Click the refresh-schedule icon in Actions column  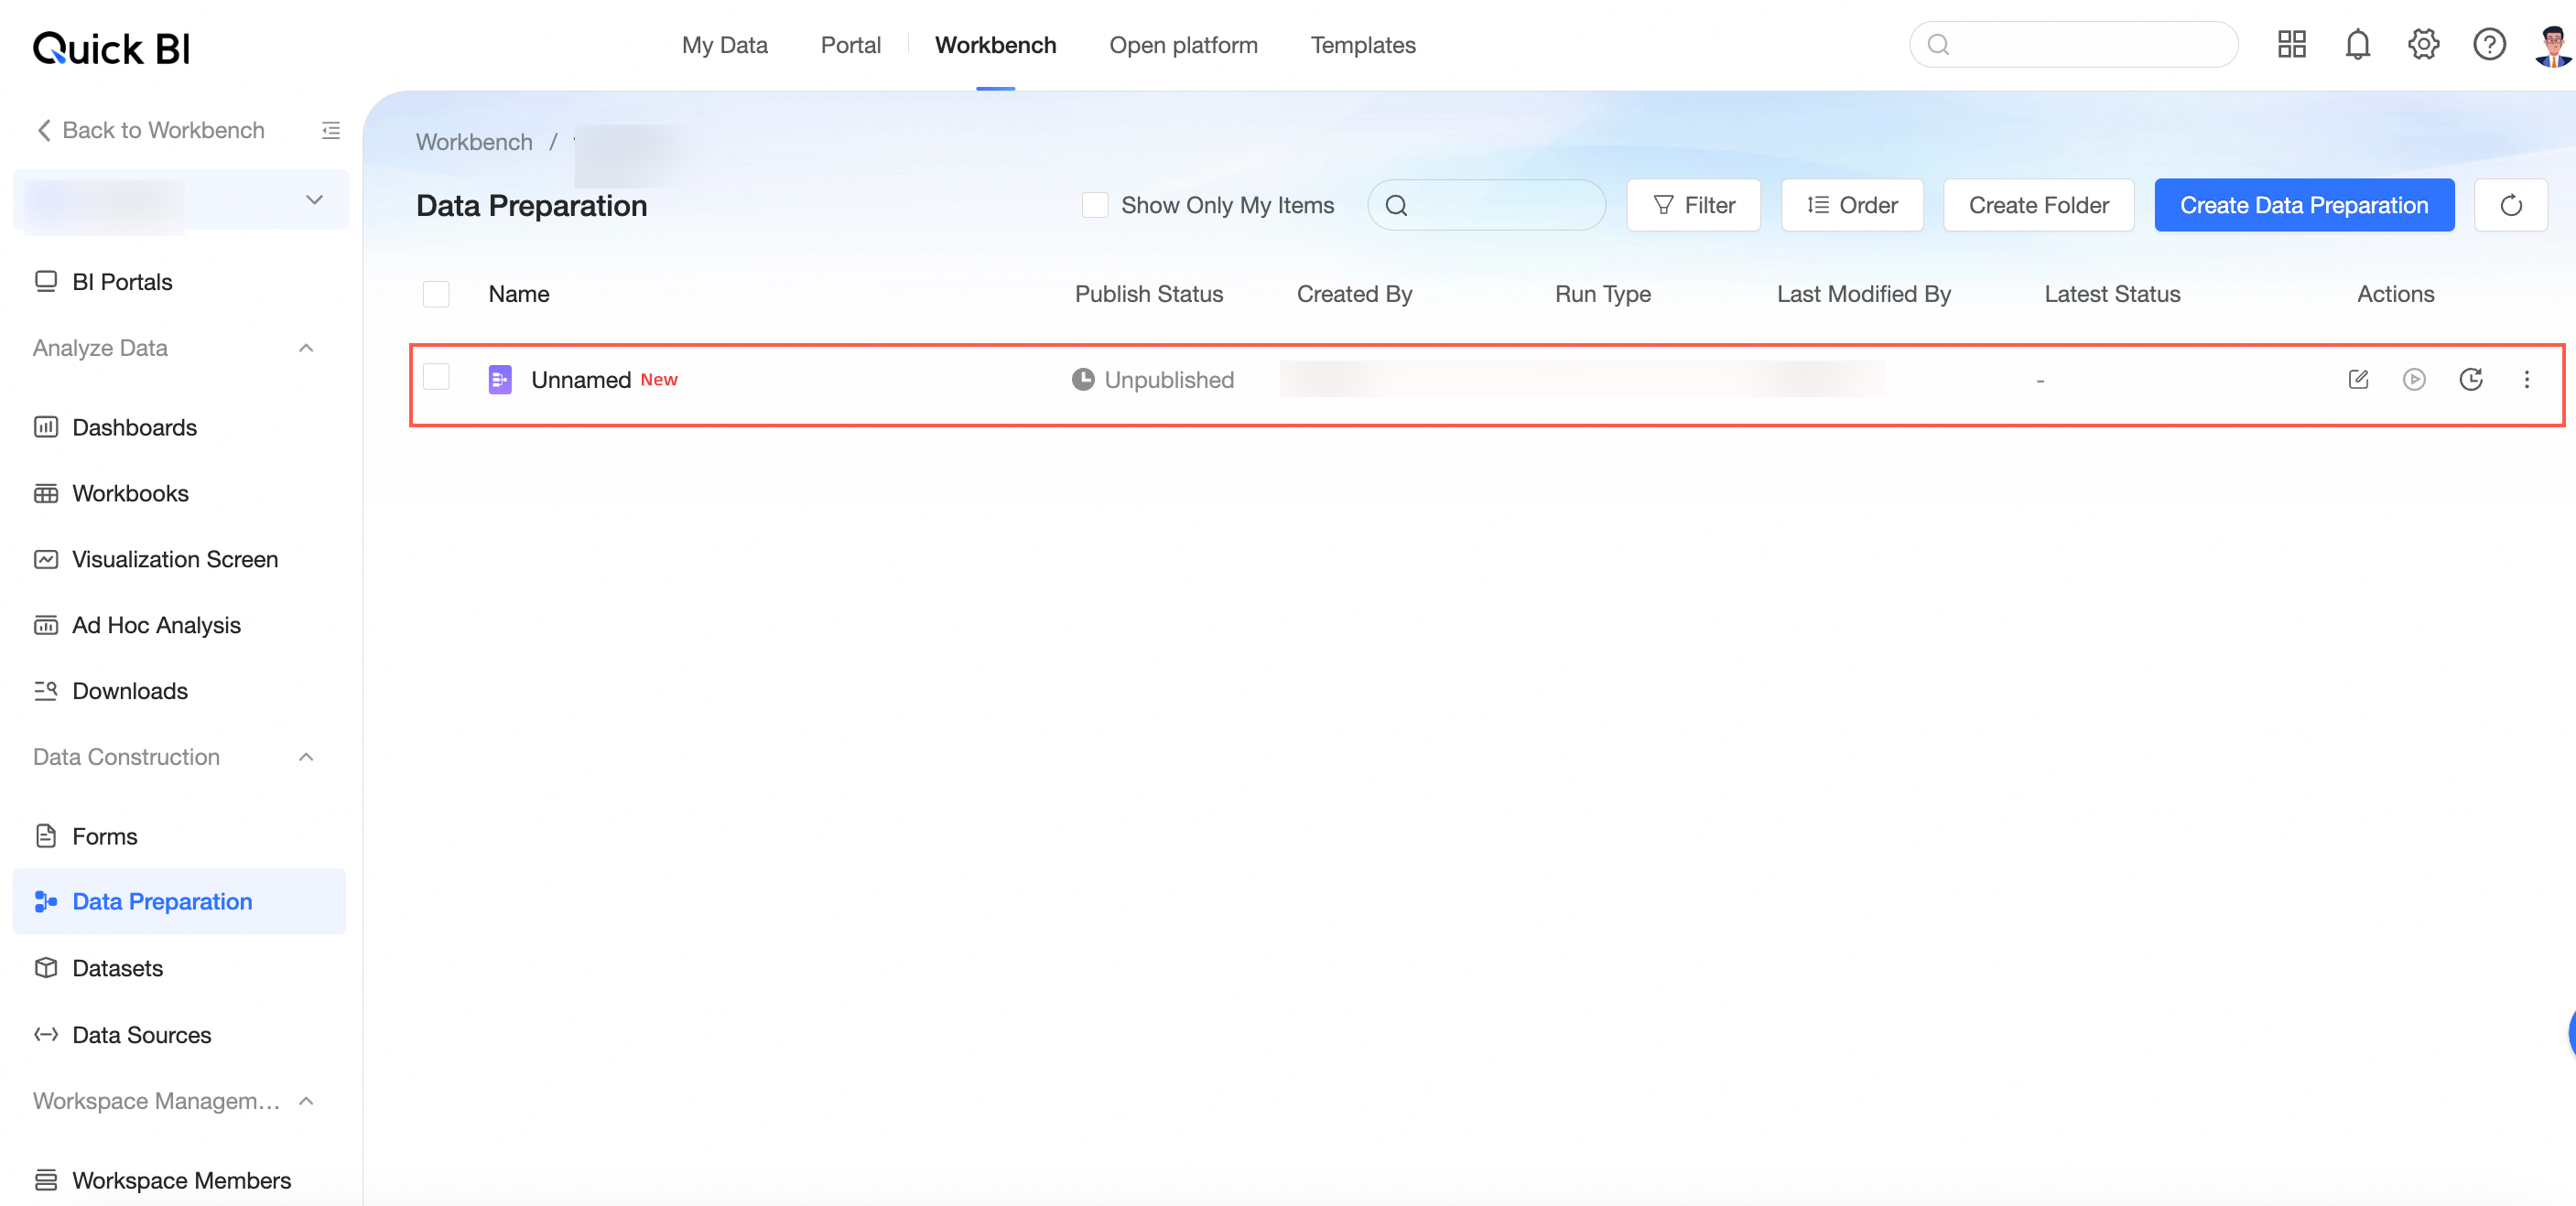2470,379
